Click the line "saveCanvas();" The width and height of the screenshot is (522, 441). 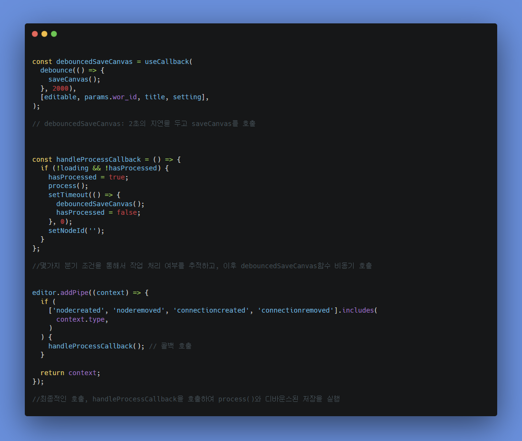[x=74, y=79]
